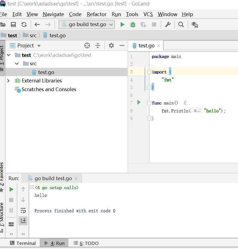Toggle the 4: Run tool window
The height and width of the screenshot is (249, 238).
(54, 243)
